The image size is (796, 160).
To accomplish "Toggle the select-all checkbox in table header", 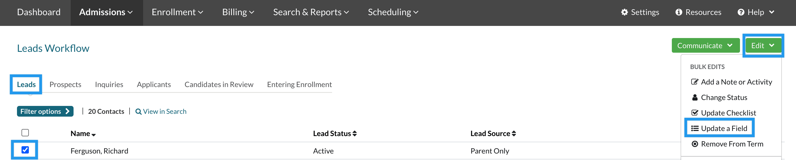I will [x=25, y=133].
